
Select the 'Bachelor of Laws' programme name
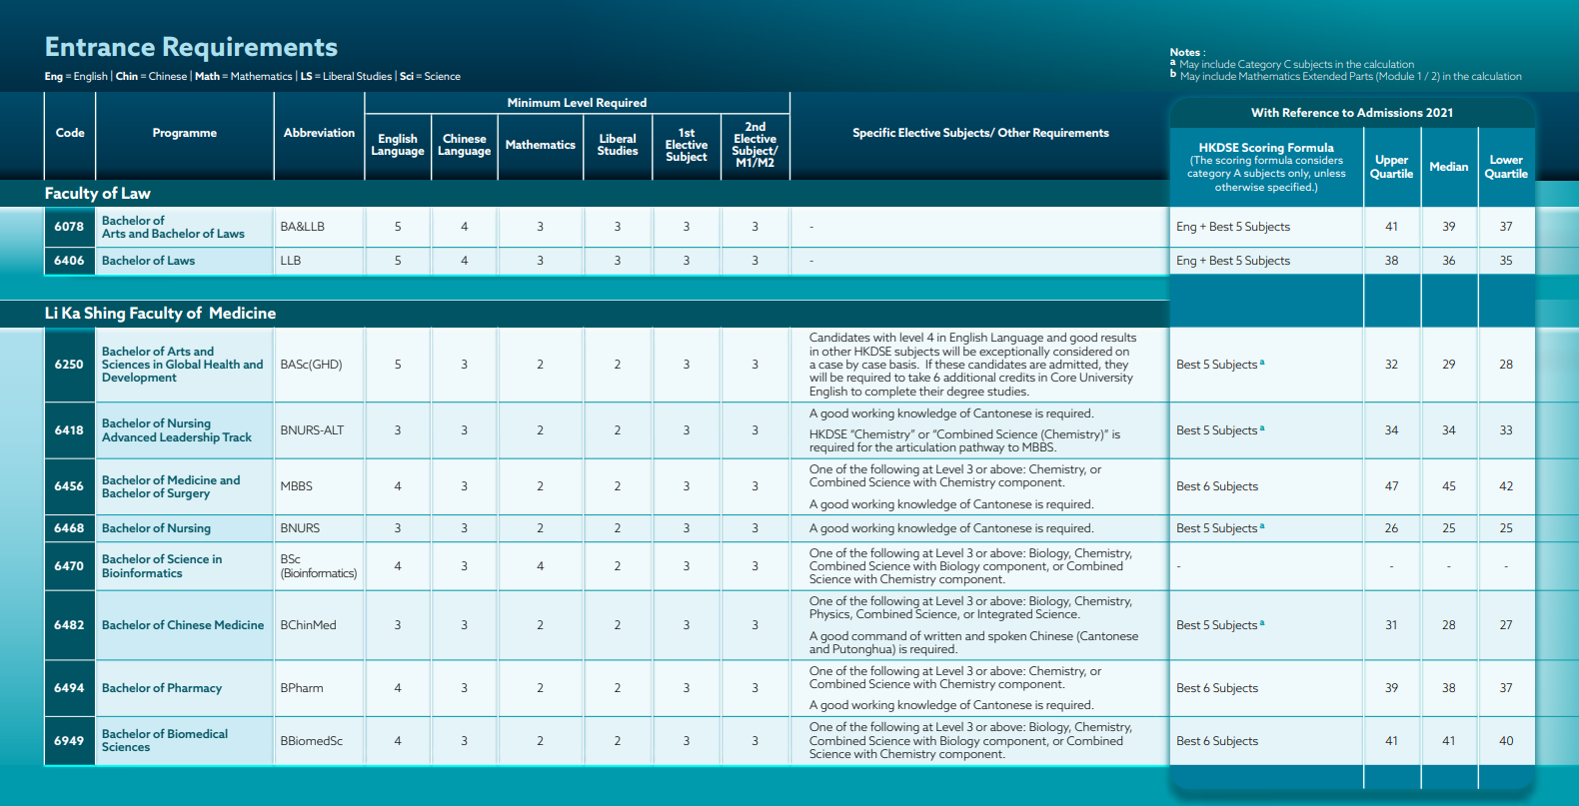(x=148, y=261)
